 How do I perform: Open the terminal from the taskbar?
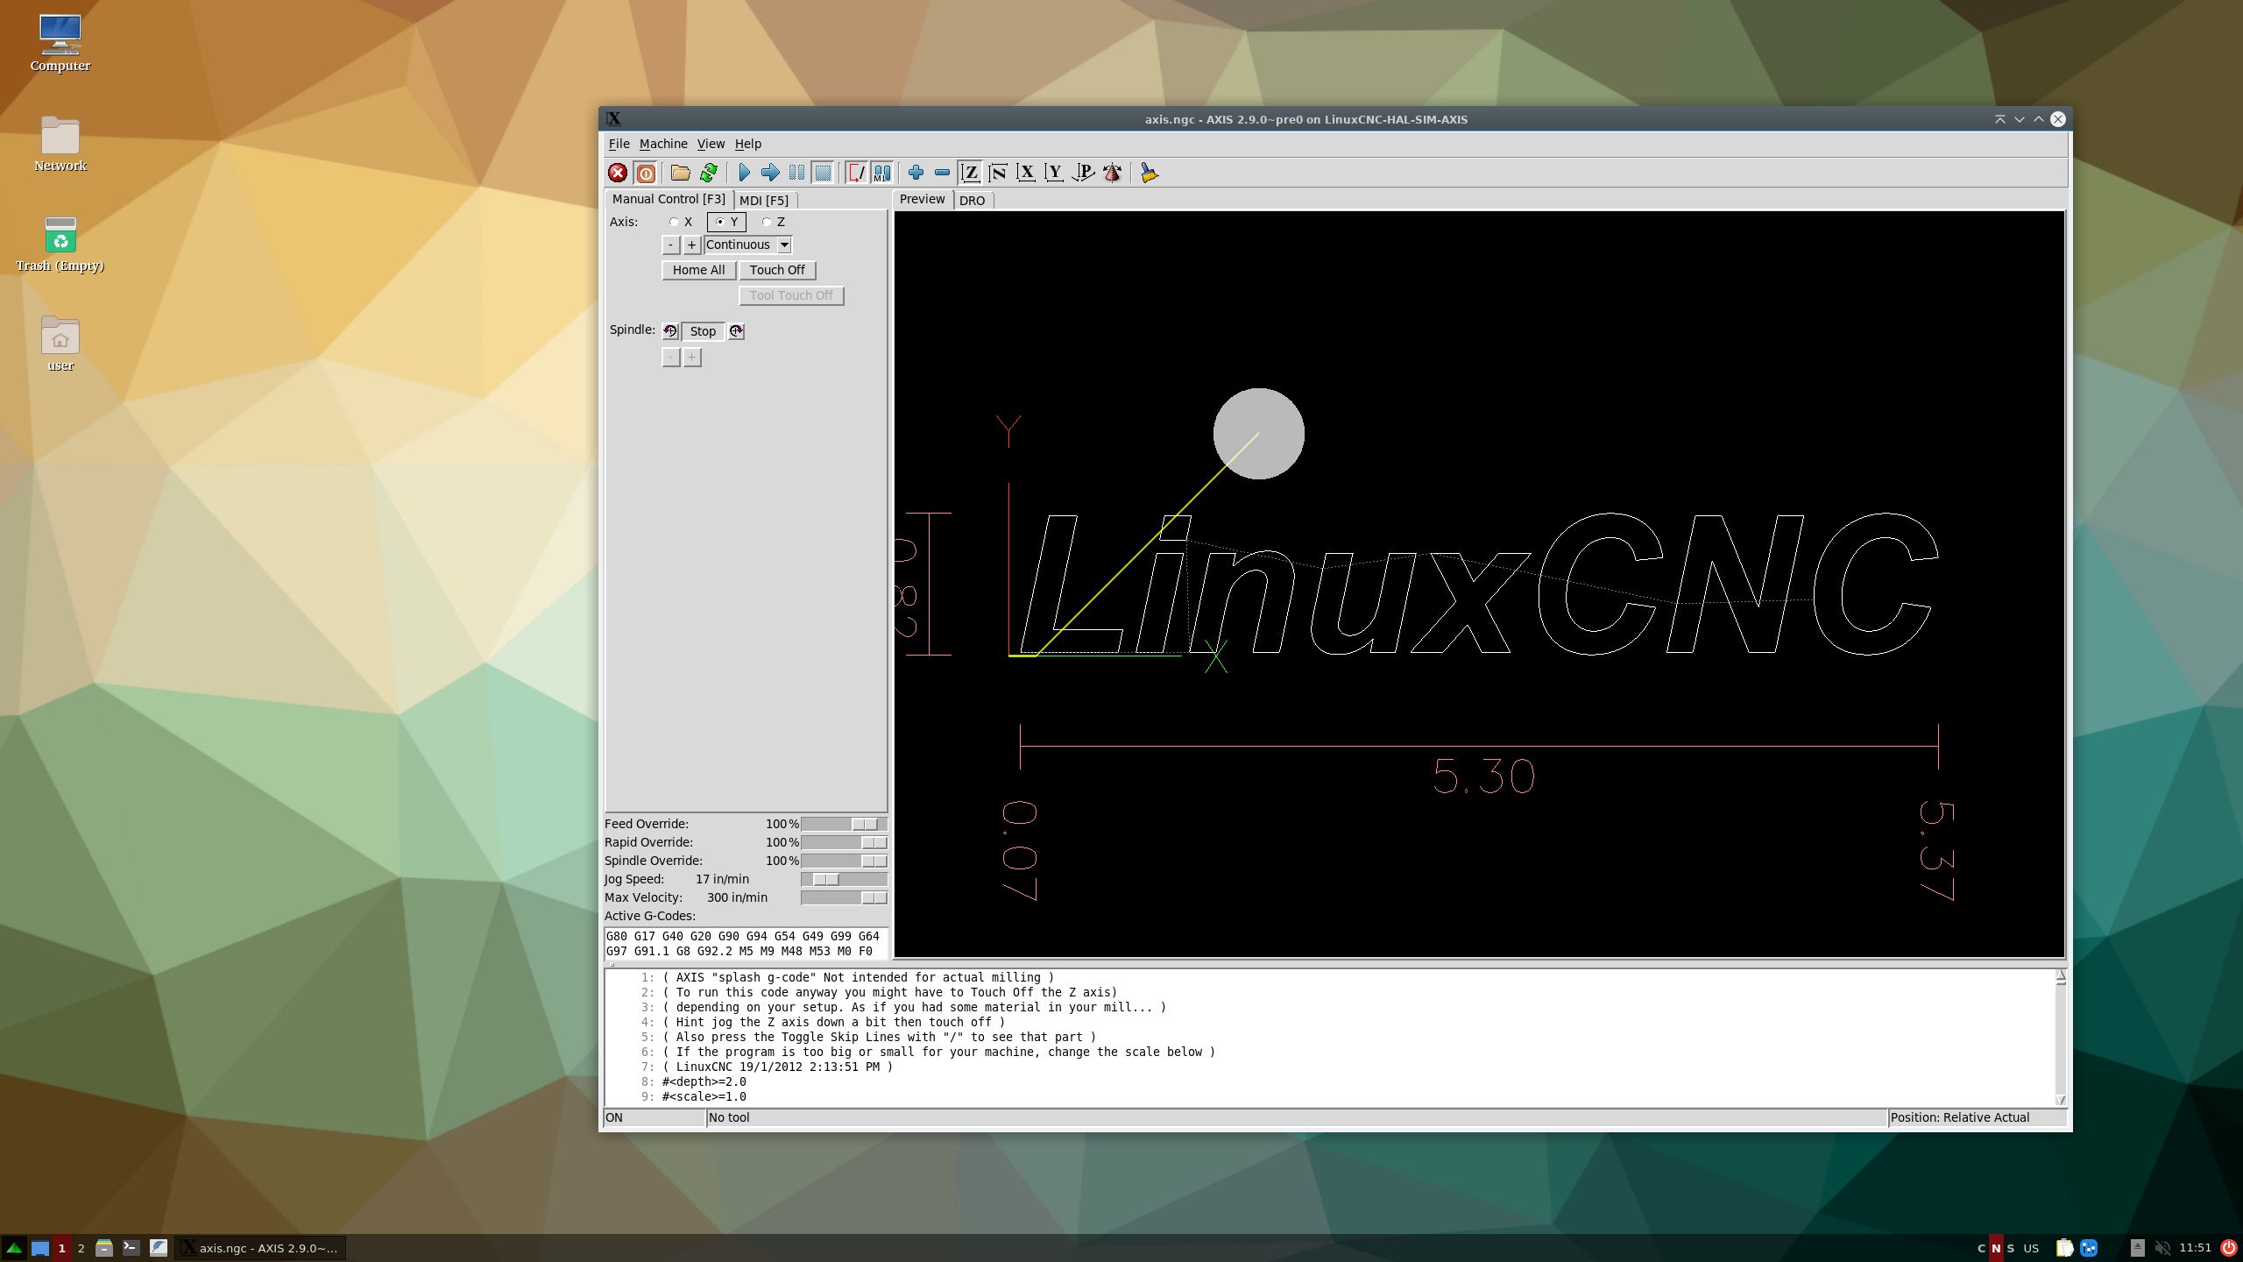131,1248
